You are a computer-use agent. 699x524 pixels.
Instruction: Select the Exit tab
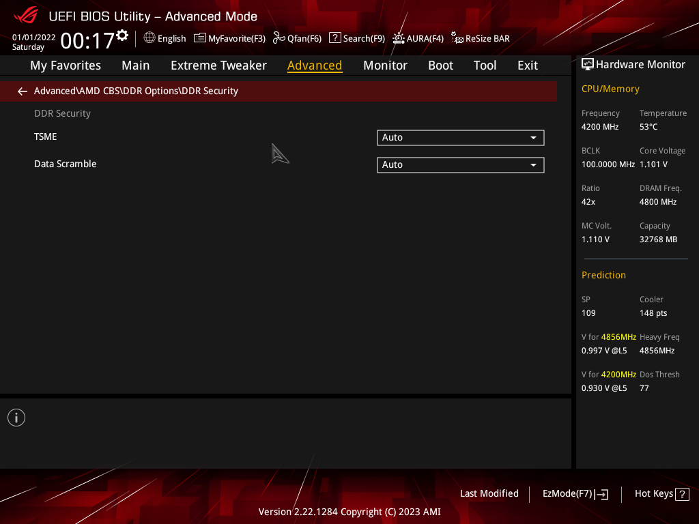click(x=528, y=65)
